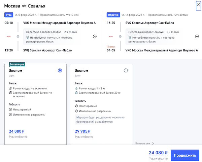Click the non-refundable icon in Light fare
The image size is (202, 162).
tap(10, 109)
